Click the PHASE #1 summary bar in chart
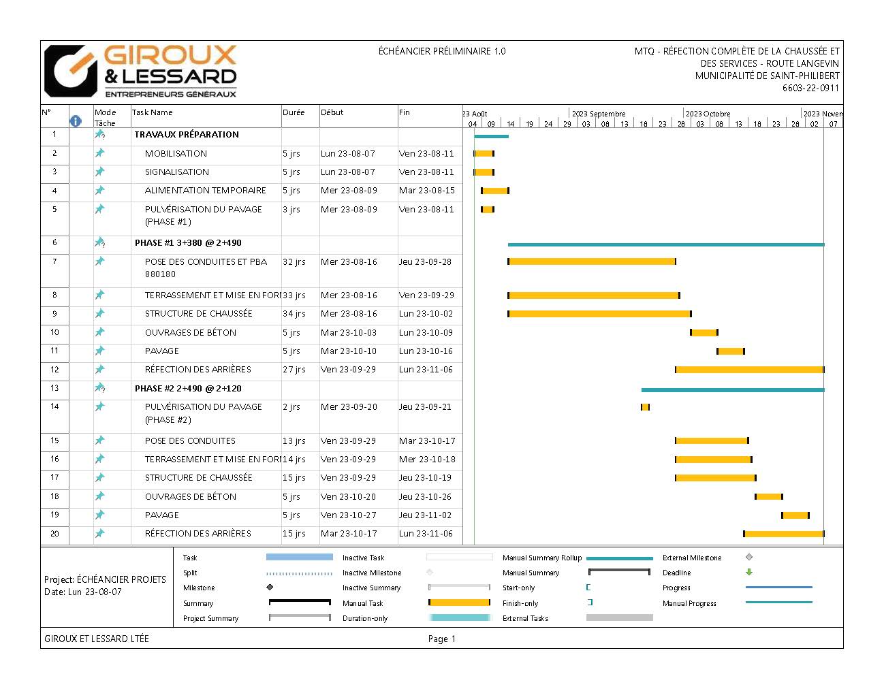Screen dimensions: 884x689 coord(665,244)
